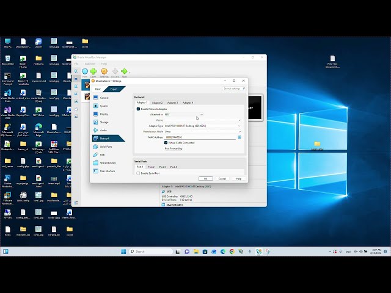Open the Start dropdown arrow in VirtualBox toolbar

pos(130,73)
